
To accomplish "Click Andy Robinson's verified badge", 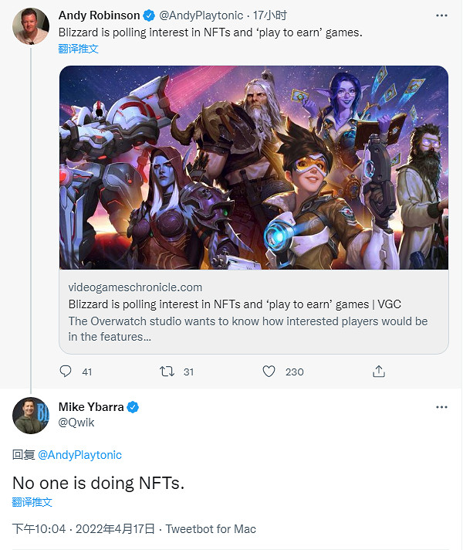I will 150,15.
